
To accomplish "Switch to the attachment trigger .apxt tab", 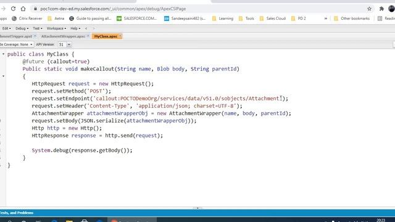I will pyautogui.click(x=15, y=36).
